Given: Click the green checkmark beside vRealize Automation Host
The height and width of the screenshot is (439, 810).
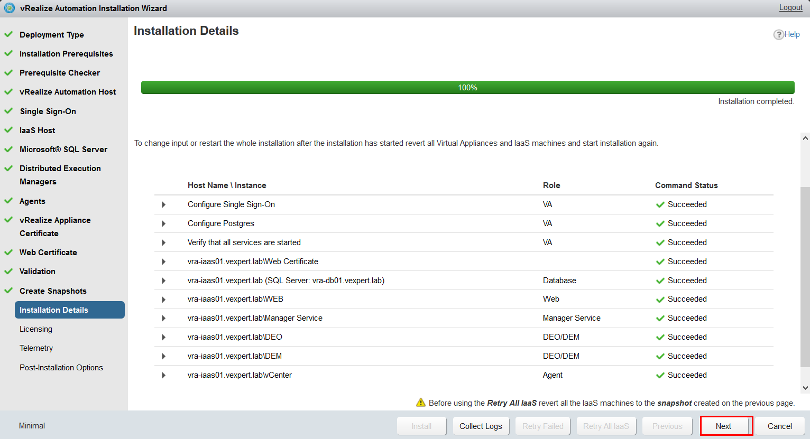Looking at the screenshot, I should click(8, 91).
